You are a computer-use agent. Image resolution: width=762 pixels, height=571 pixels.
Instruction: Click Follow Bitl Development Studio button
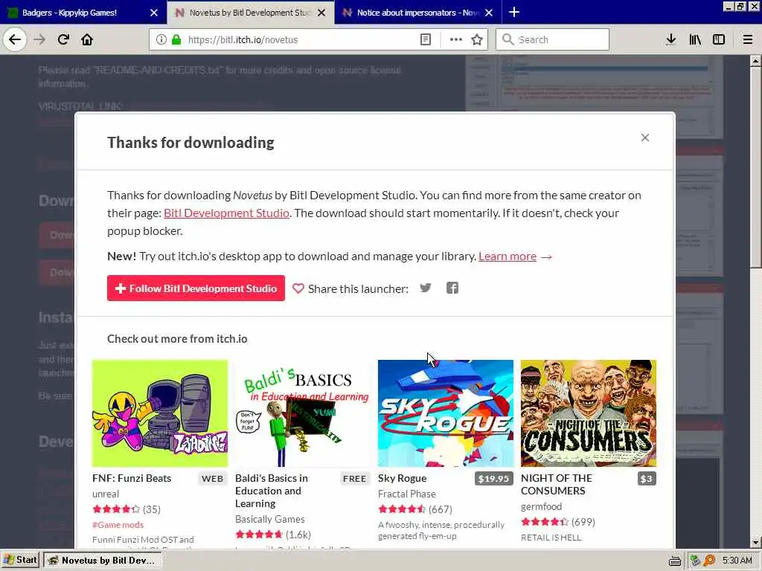(196, 288)
